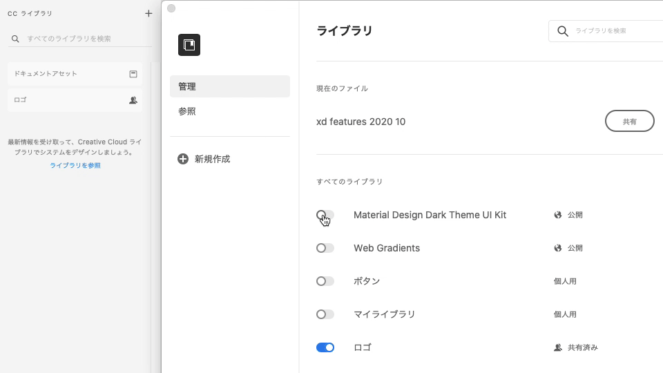Enable the マイライブラリ toggle
663x373 pixels.
tap(325, 314)
